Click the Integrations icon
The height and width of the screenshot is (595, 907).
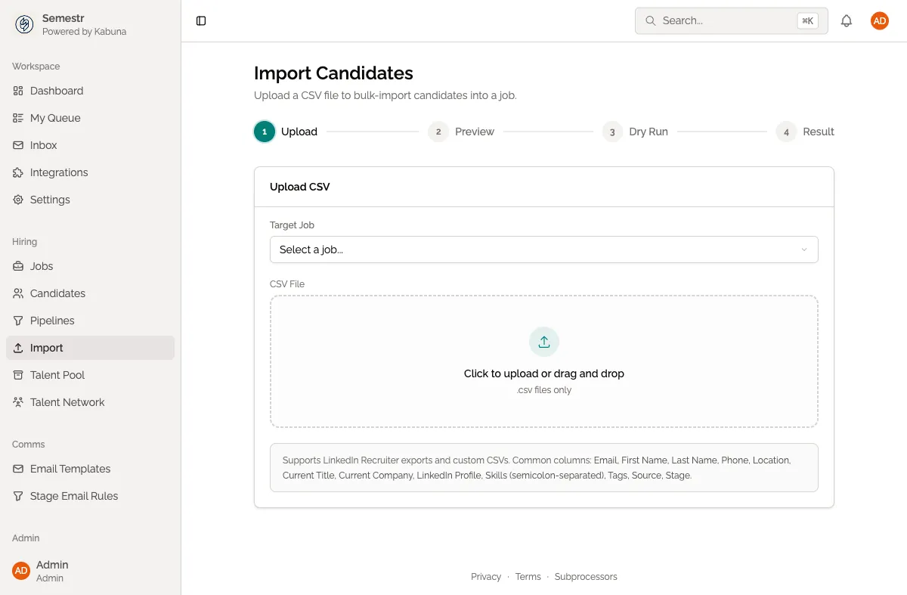(x=18, y=172)
